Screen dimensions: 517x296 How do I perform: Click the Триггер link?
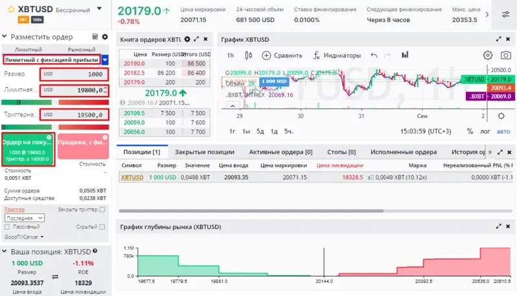[14, 210]
